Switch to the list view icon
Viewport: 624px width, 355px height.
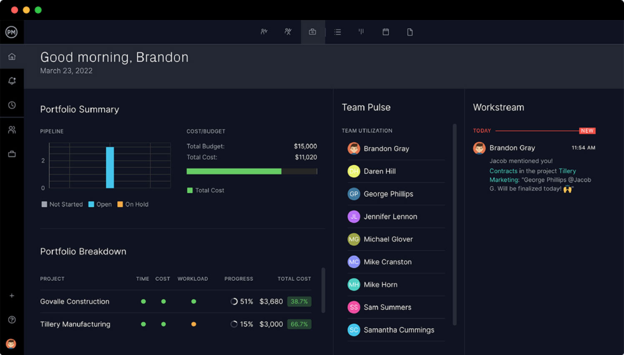coord(337,32)
